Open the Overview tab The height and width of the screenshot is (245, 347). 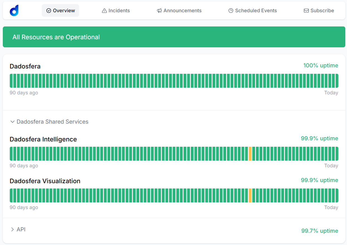[60, 11]
